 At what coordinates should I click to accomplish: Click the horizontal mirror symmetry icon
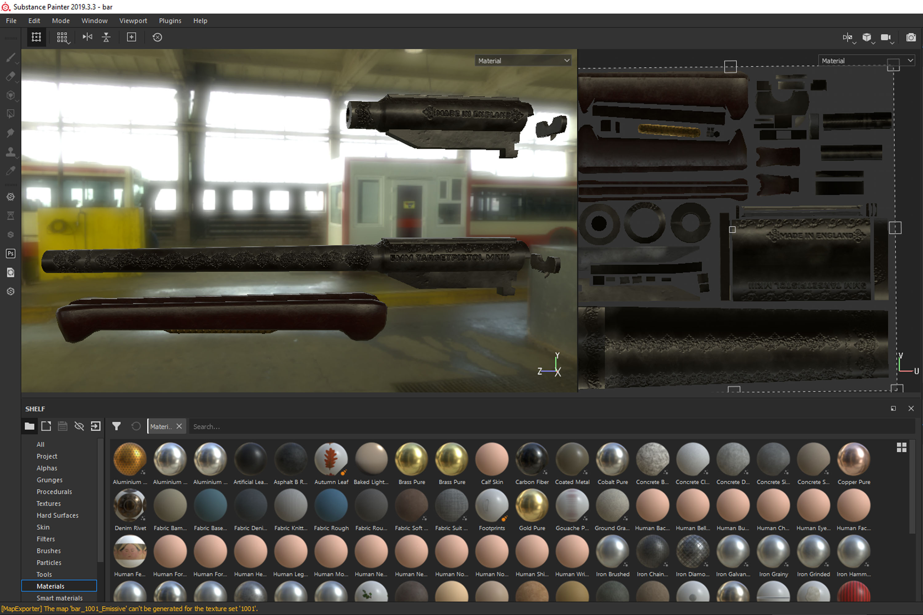(x=87, y=37)
